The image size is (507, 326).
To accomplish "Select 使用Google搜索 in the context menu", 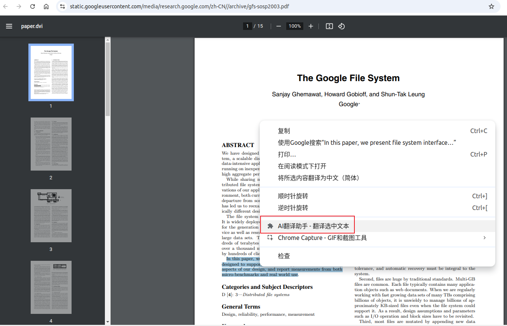I will point(378,143).
